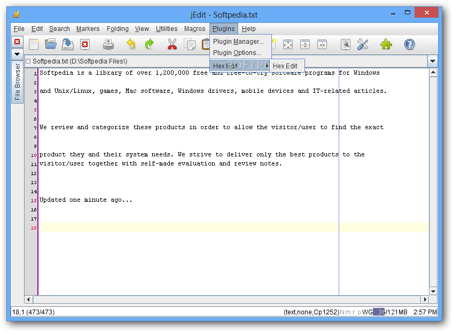This screenshot has width=453, height=332.
Task: Open the Utilities menu
Action: (x=167, y=29)
